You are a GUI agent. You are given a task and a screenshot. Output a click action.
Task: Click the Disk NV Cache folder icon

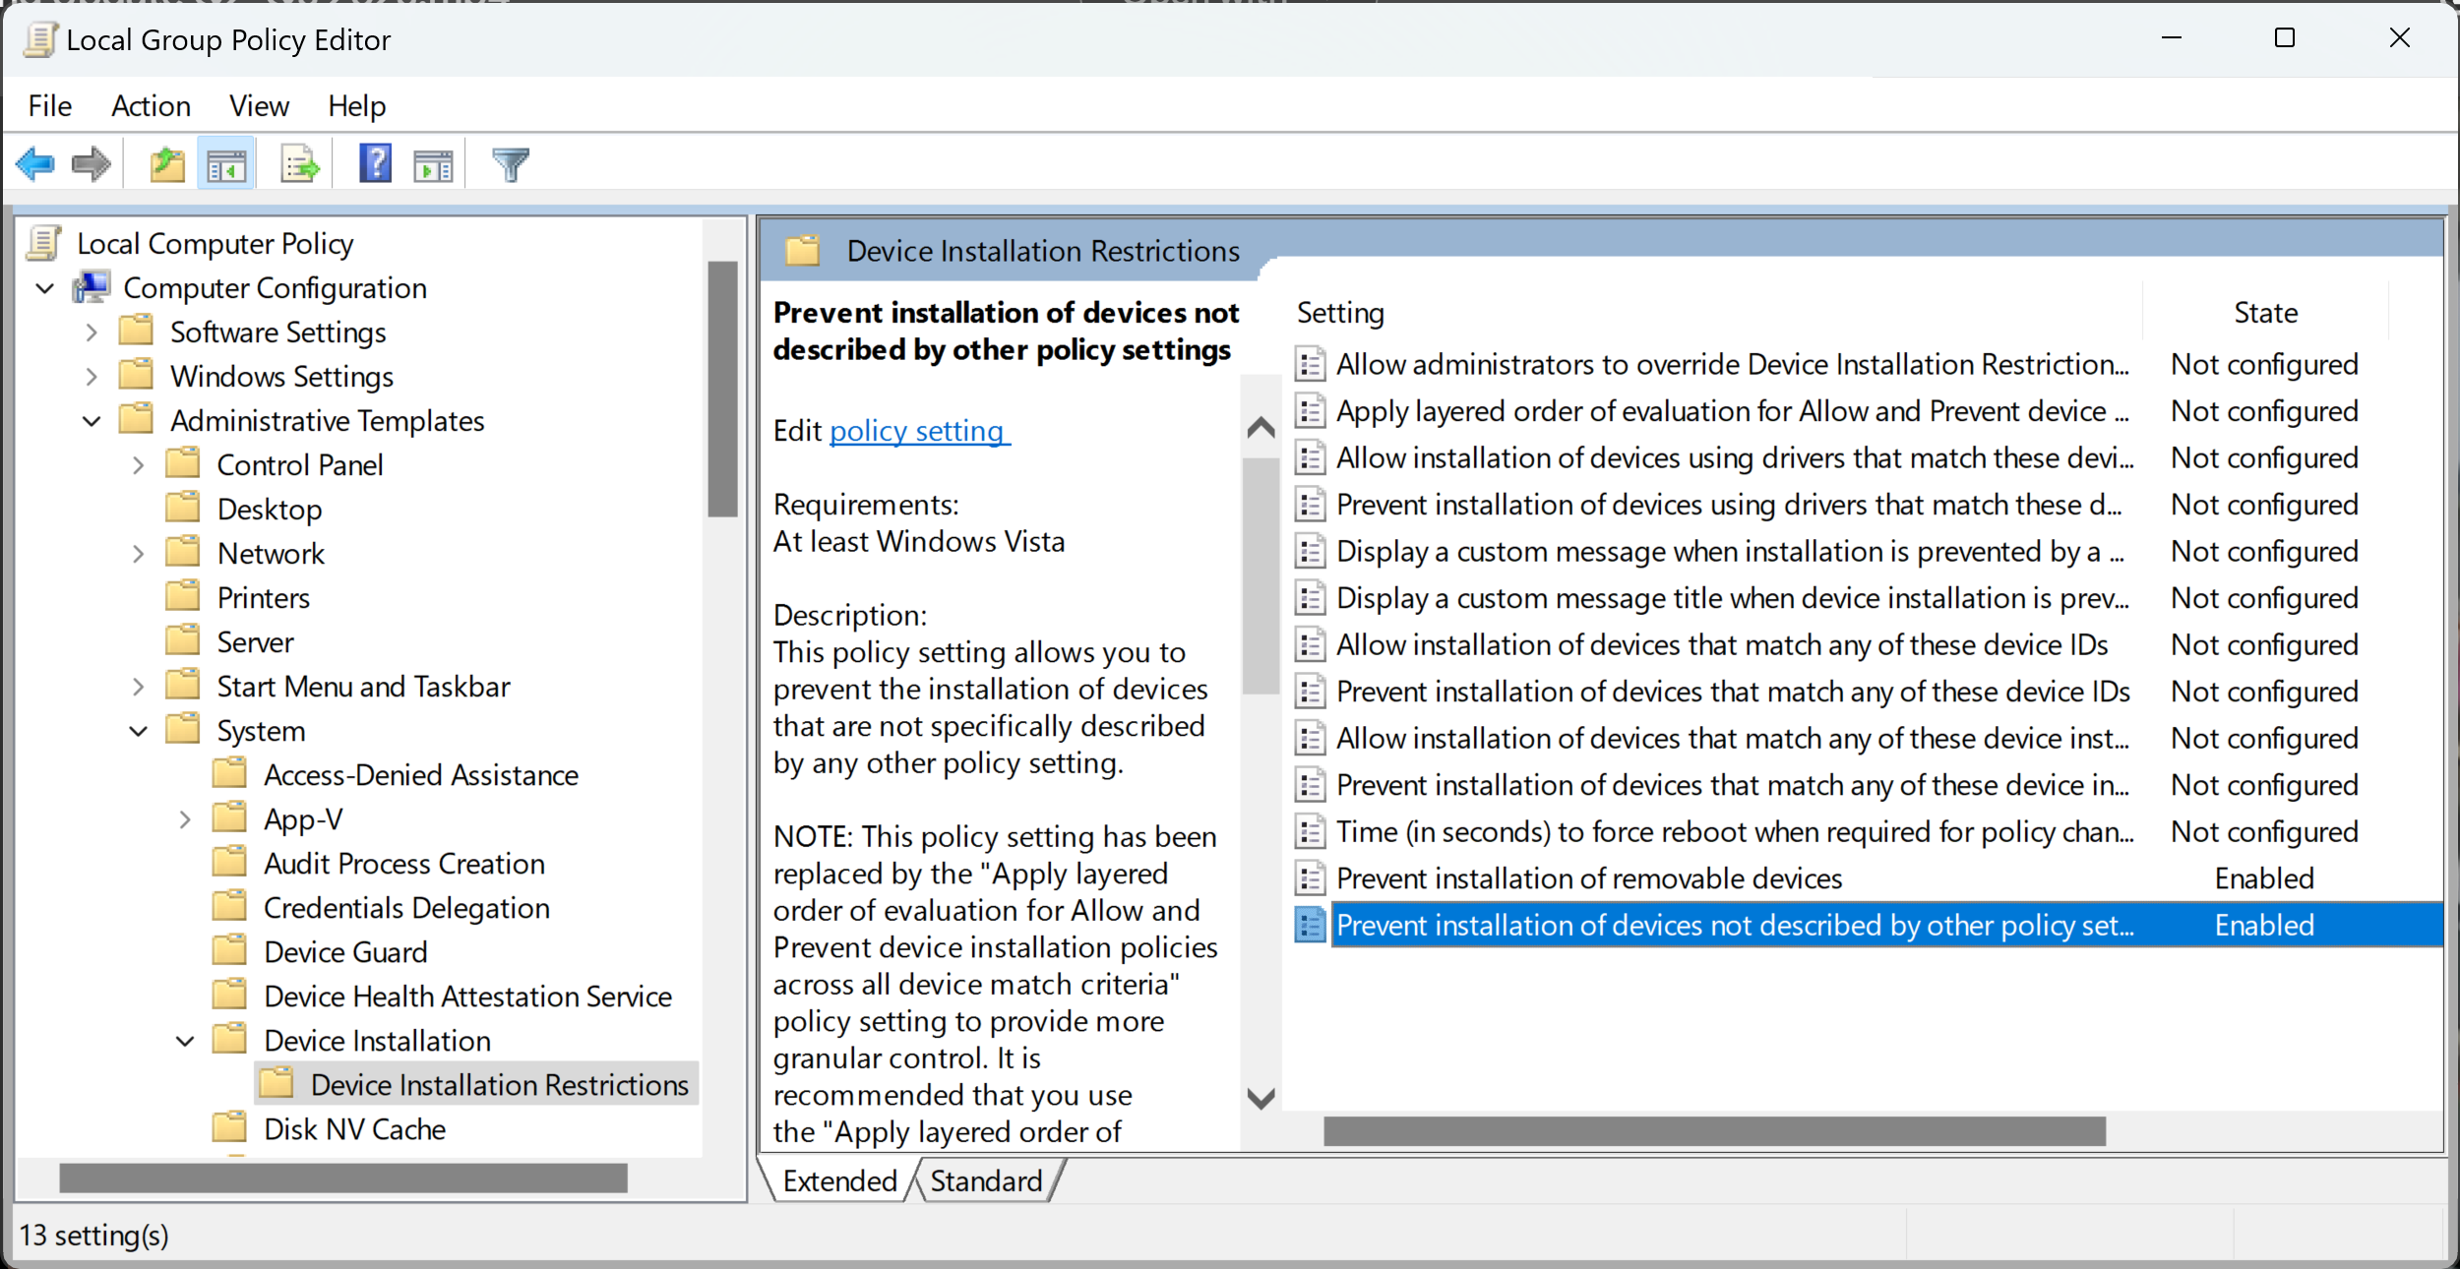[x=229, y=1127]
